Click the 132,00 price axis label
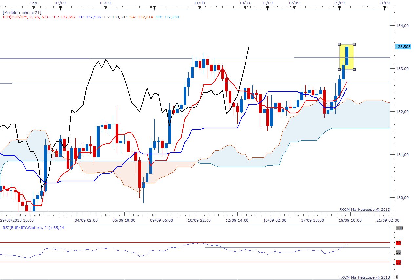This screenshot has width=414, height=280. pyautogui.click(x=403, y=112)
